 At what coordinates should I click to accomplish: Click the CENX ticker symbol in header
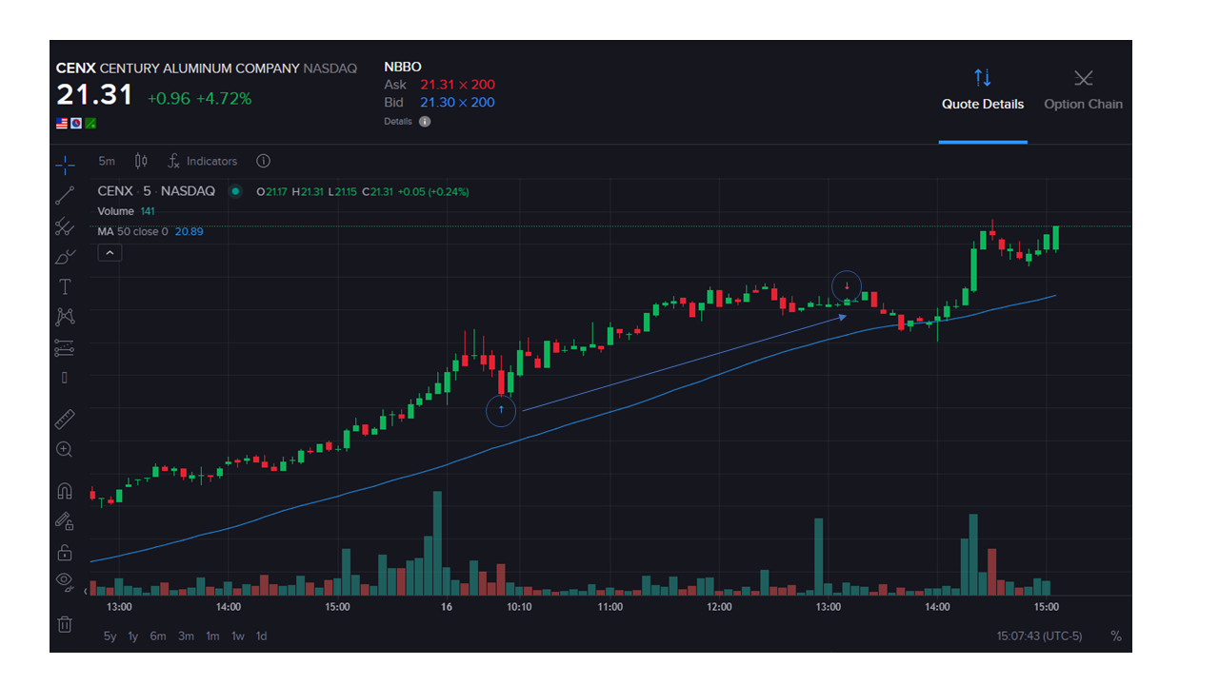pos(75,68)
